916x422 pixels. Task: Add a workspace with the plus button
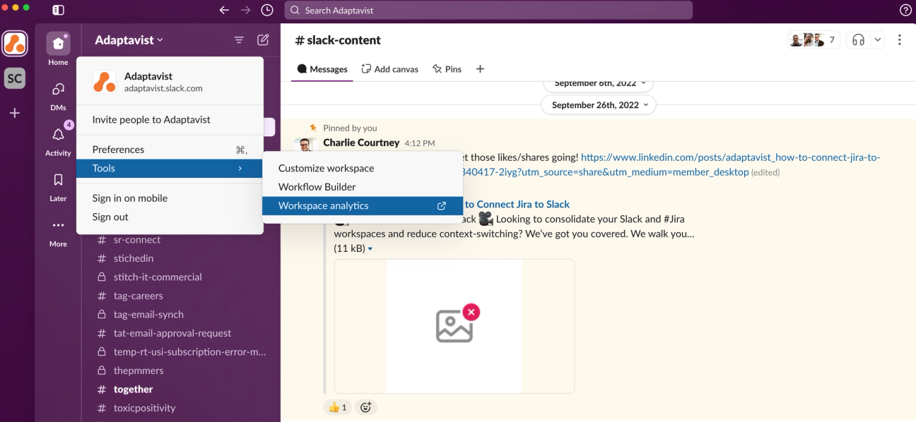click(15, 113)
